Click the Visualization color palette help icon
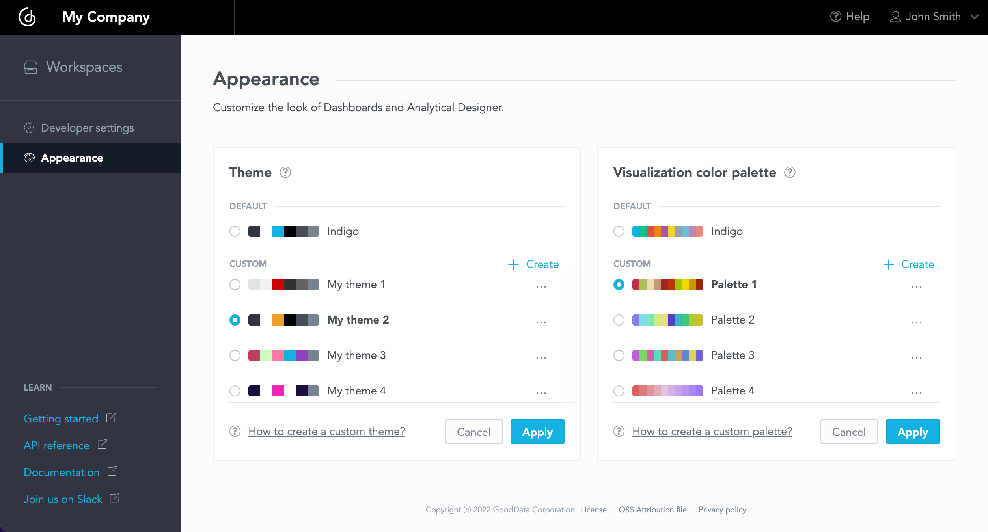 pos(789,172)
